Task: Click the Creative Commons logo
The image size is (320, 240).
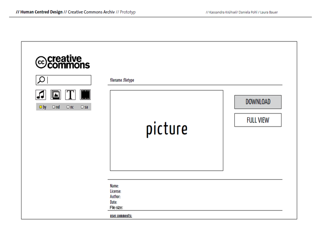Action: click(x=62, y=62)
